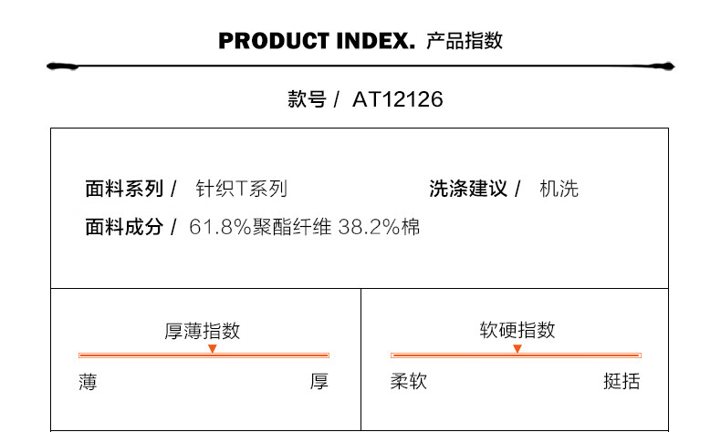The image size is (721, 432).
Task: Select the 61.8%聚酯纤维 38.2%棉 composition text
Action: point(305,227)
